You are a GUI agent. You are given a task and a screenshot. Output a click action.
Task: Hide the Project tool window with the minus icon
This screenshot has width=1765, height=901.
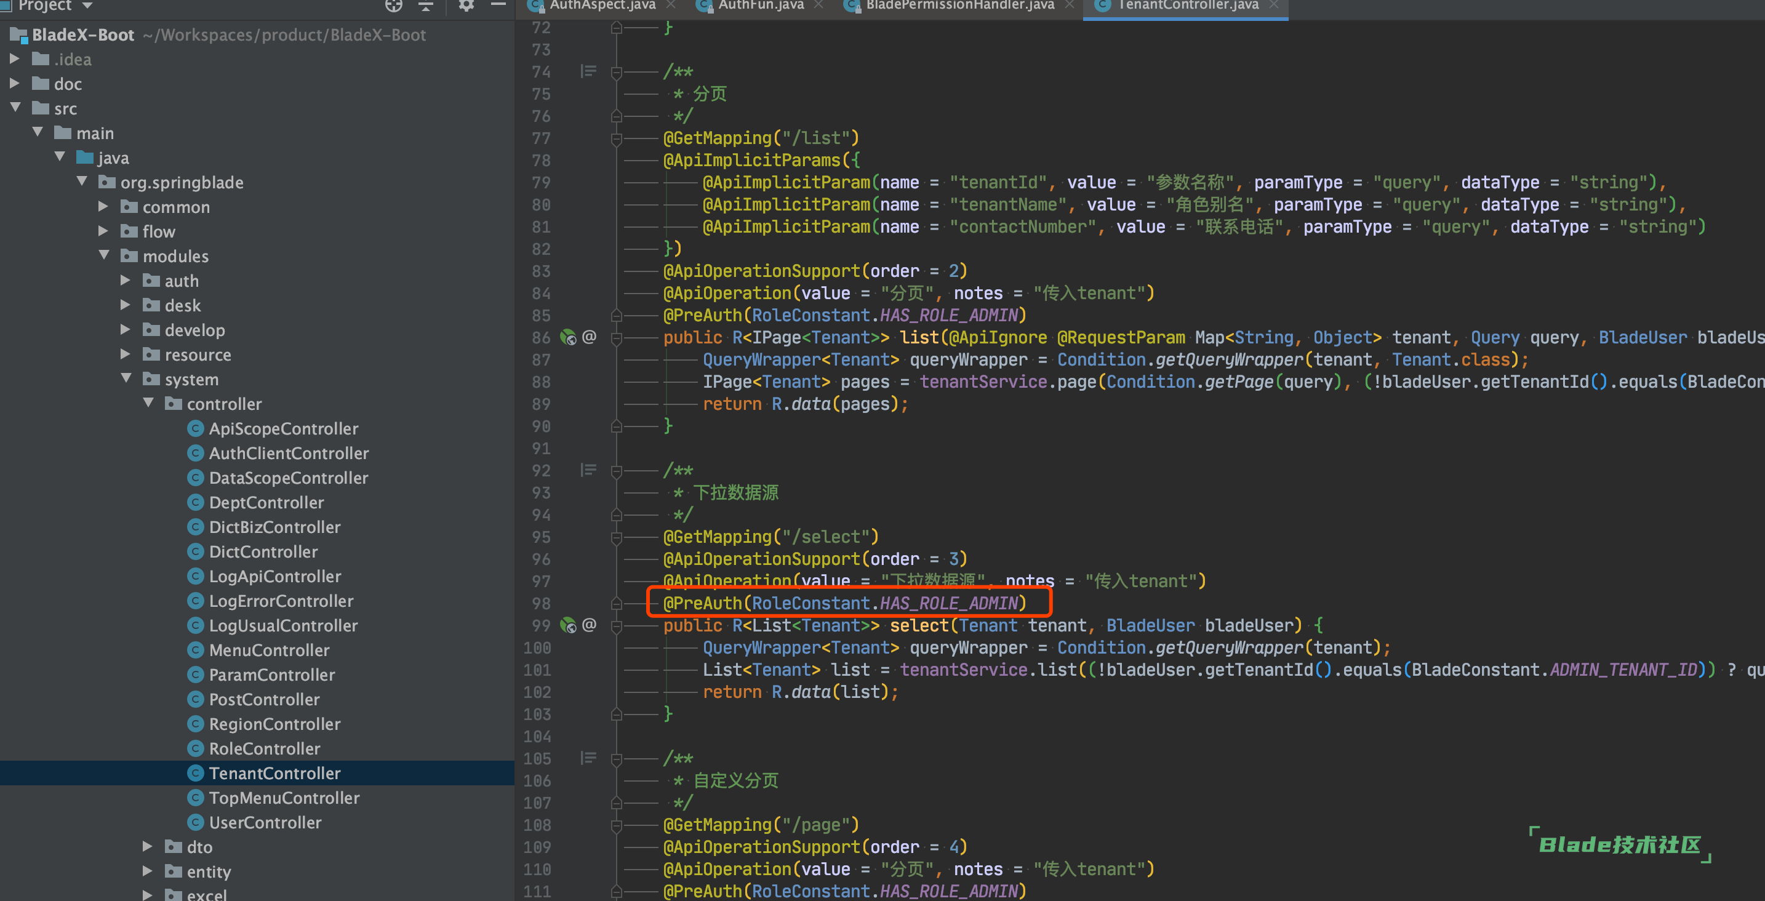click(x=499, y=6)
